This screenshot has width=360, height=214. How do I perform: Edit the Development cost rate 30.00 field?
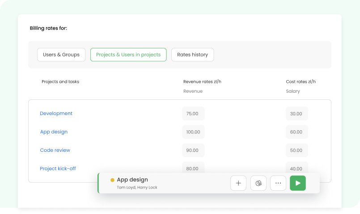(296, 114)
